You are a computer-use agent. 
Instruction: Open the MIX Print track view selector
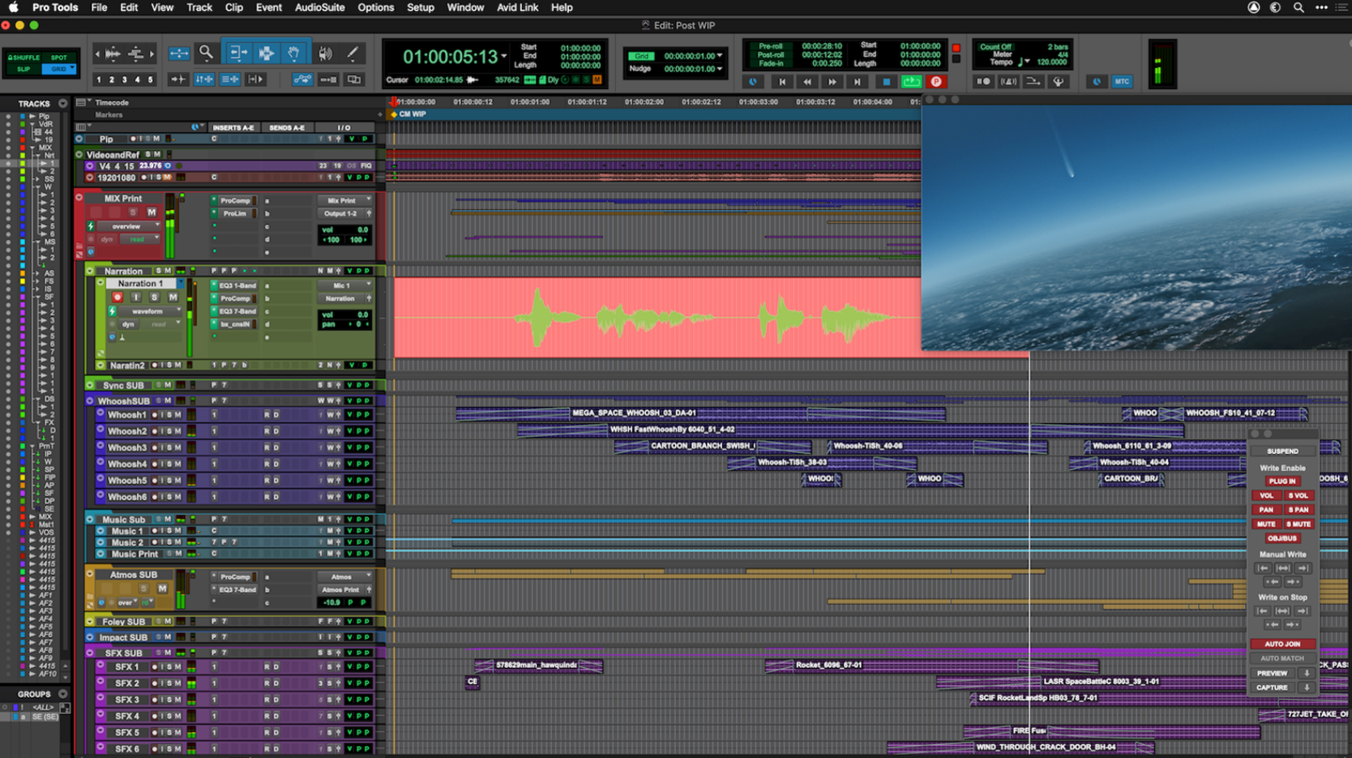click(130, 226)
